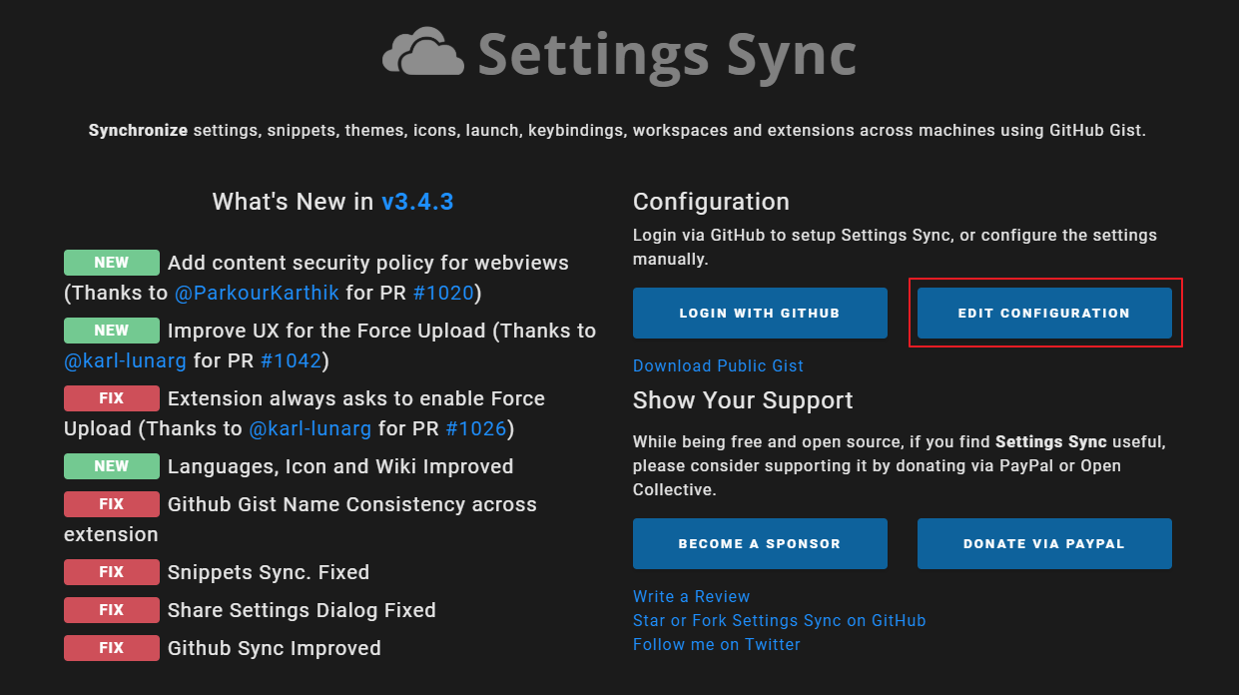Click the text Github Sync Improved
Screen dimensions: 1239x695
(275, 648)
